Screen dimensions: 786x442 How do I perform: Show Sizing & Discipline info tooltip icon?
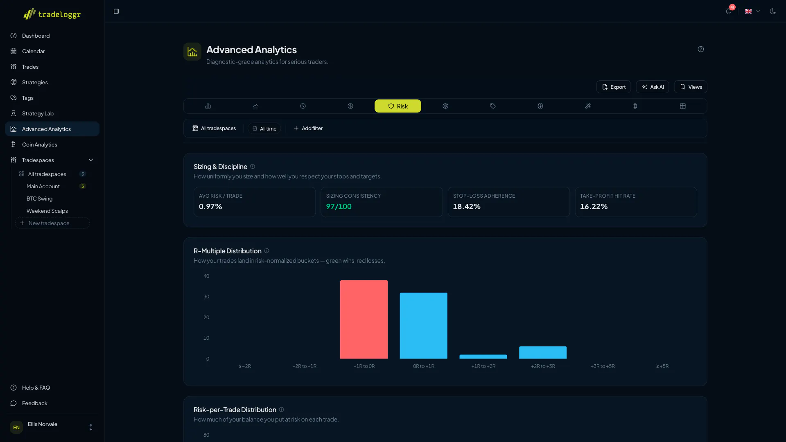tap(253, 167)
